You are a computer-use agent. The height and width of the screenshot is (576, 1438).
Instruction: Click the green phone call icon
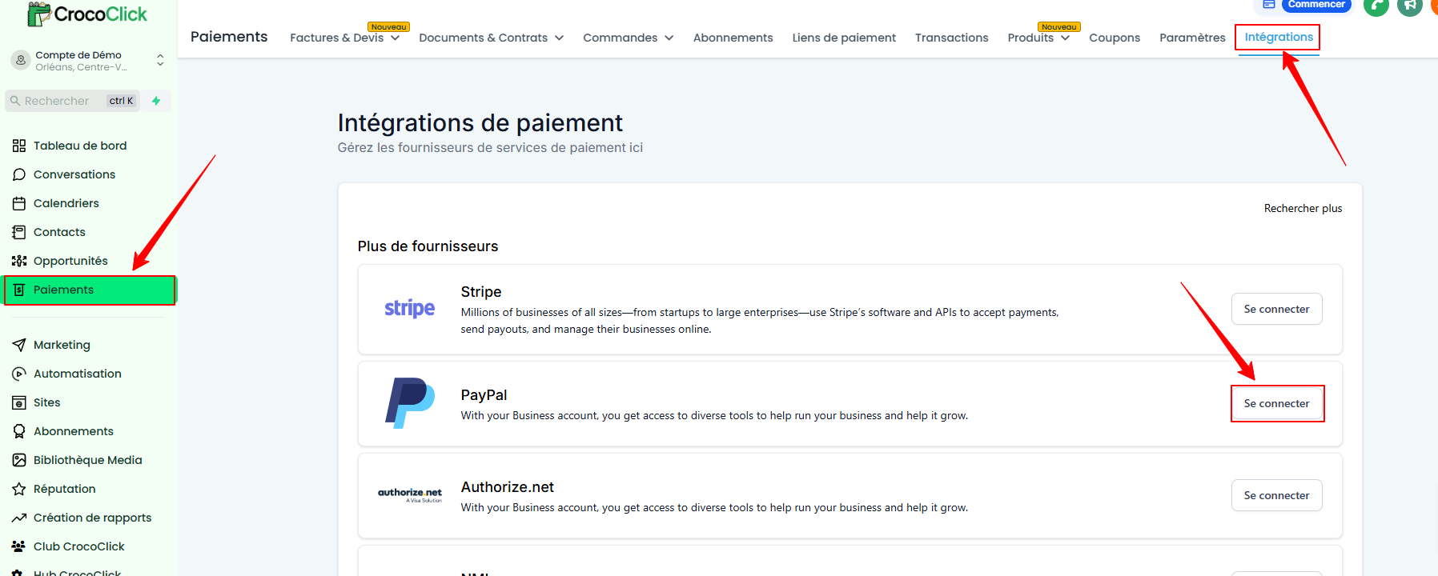tap(1376, 5)
